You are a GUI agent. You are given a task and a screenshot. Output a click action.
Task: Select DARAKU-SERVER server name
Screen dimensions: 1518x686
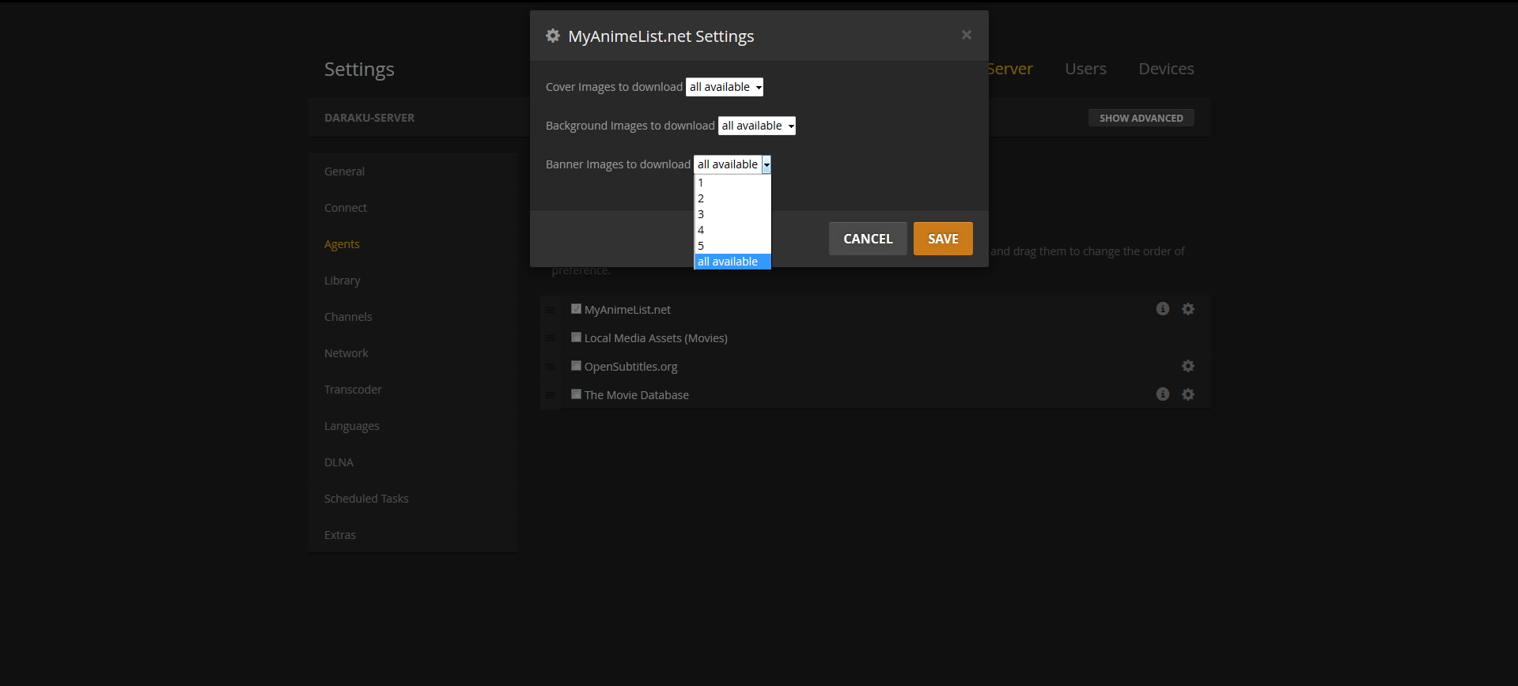pyautogui.click(x=369, y=118)
